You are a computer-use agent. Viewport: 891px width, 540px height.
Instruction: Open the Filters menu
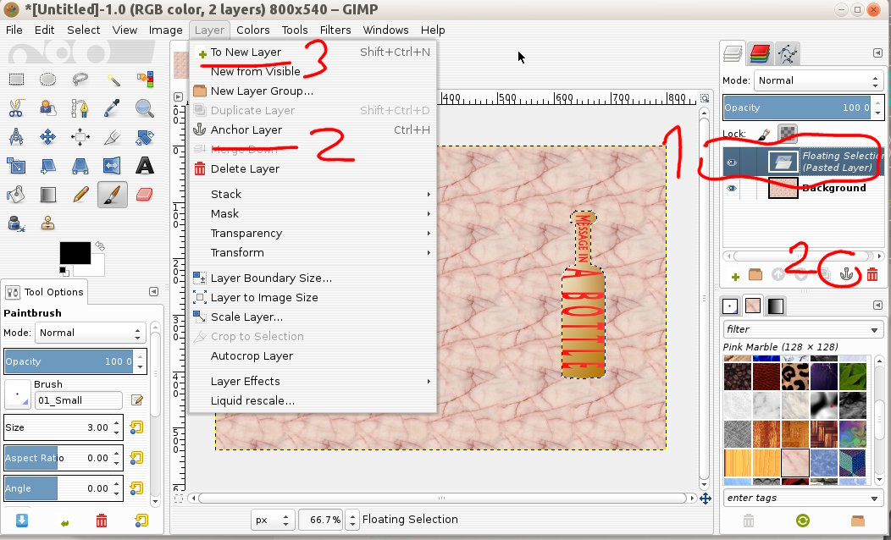[335, 30]
